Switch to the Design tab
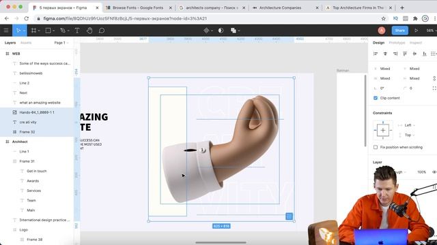This screenshot has height=245, width=437. click(x=378, y=43)
